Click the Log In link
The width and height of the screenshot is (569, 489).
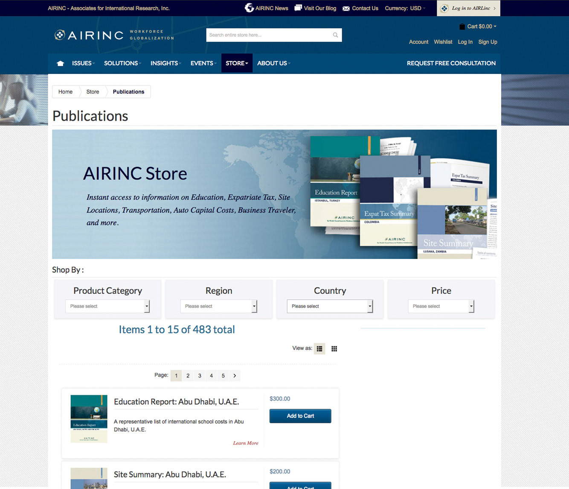[465, 42]
